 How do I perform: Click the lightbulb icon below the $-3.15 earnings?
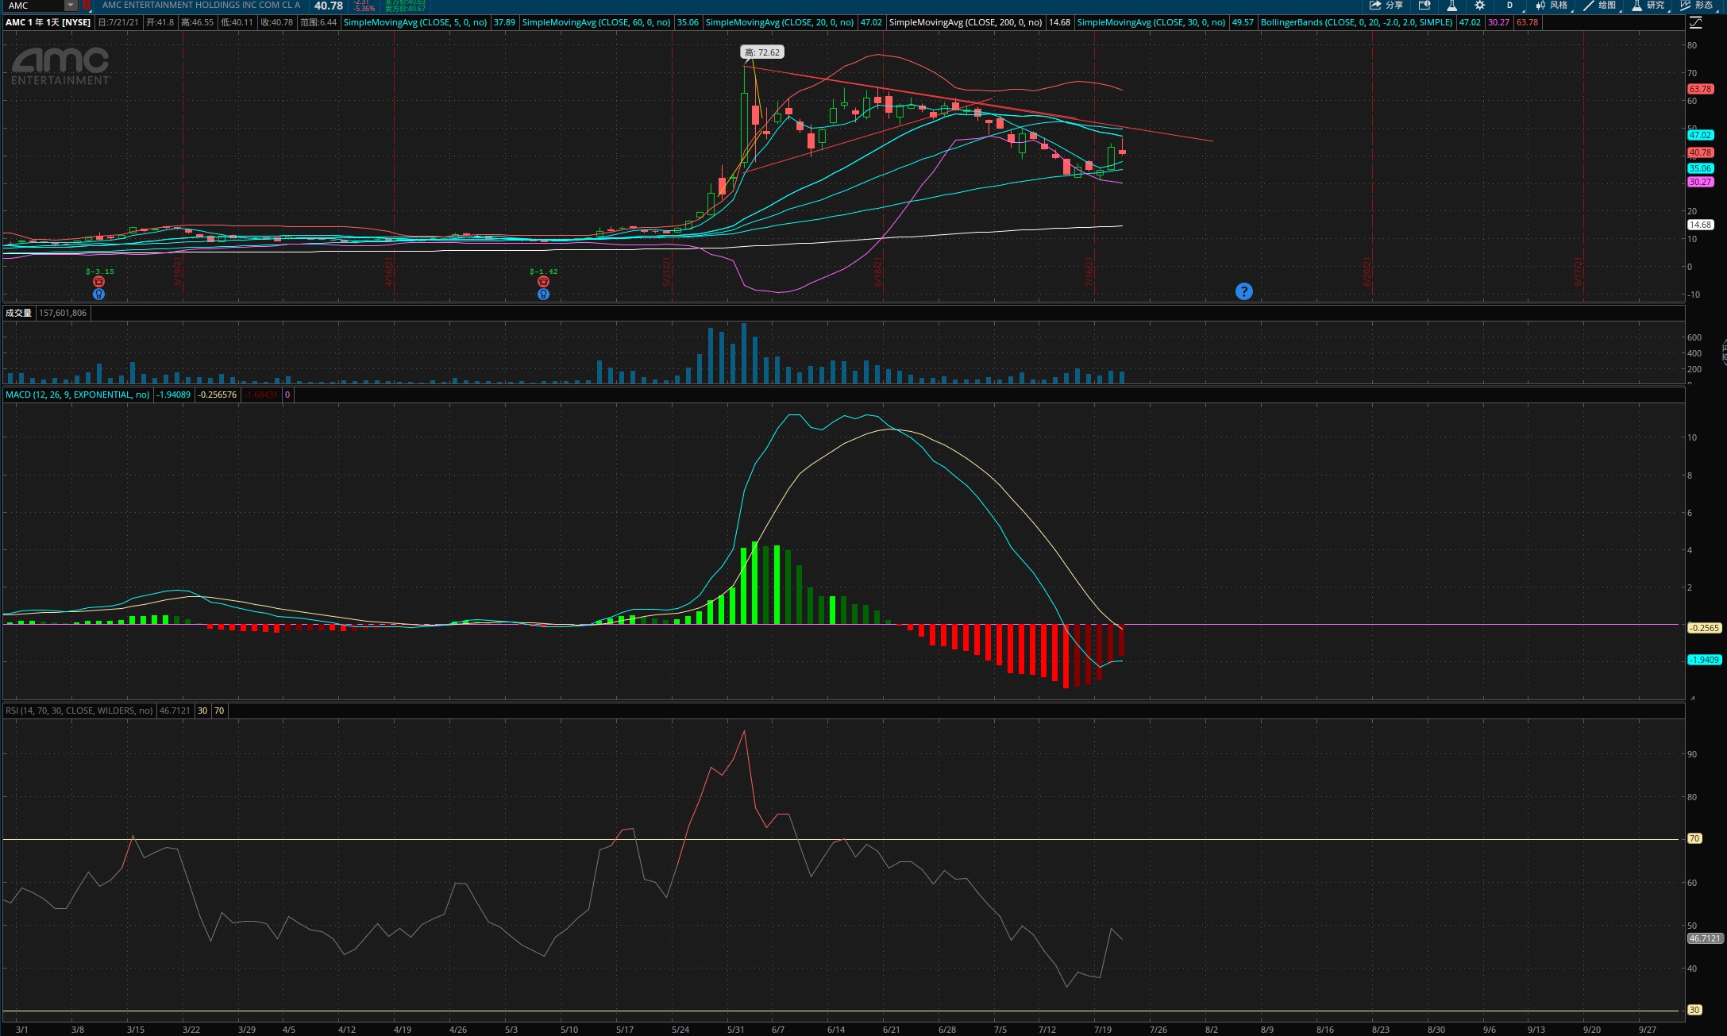click(x=98, y=295)
